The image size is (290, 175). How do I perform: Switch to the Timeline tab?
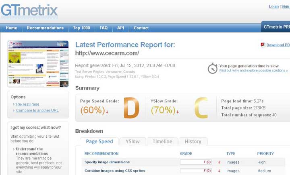(x=162, y=141)
